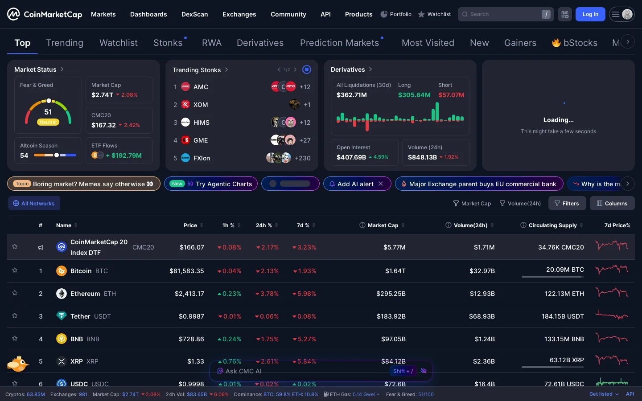Expand Trending Stonks section heading chevron
The height and width of the screenshot is (401, 642).
[226, 70]
